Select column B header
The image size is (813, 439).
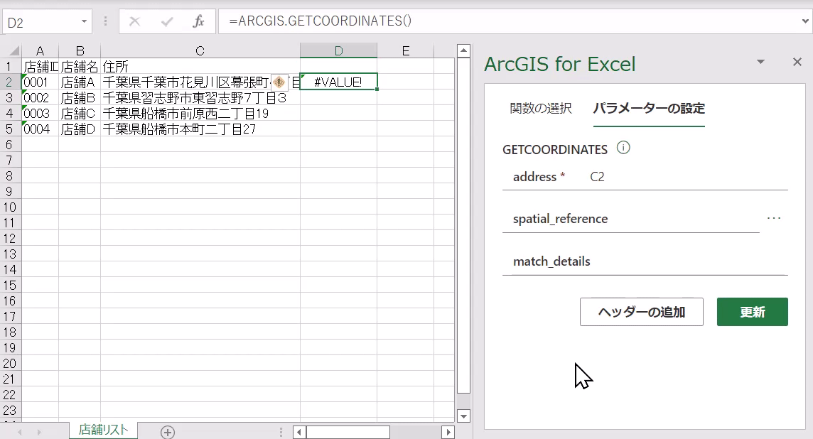point(80,51)
